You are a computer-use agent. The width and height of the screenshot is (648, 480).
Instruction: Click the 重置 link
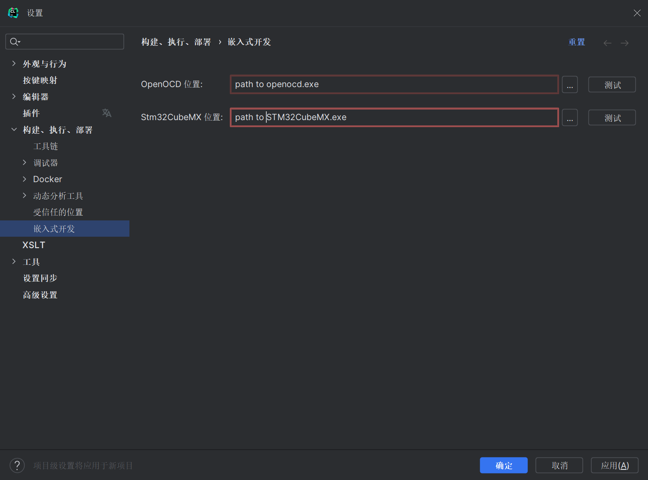pyautogui.click(x=577, y=42)
